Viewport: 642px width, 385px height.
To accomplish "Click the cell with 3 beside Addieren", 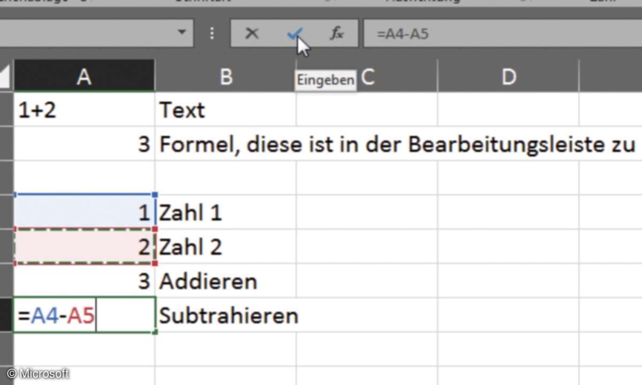I will tap(84, 281).
